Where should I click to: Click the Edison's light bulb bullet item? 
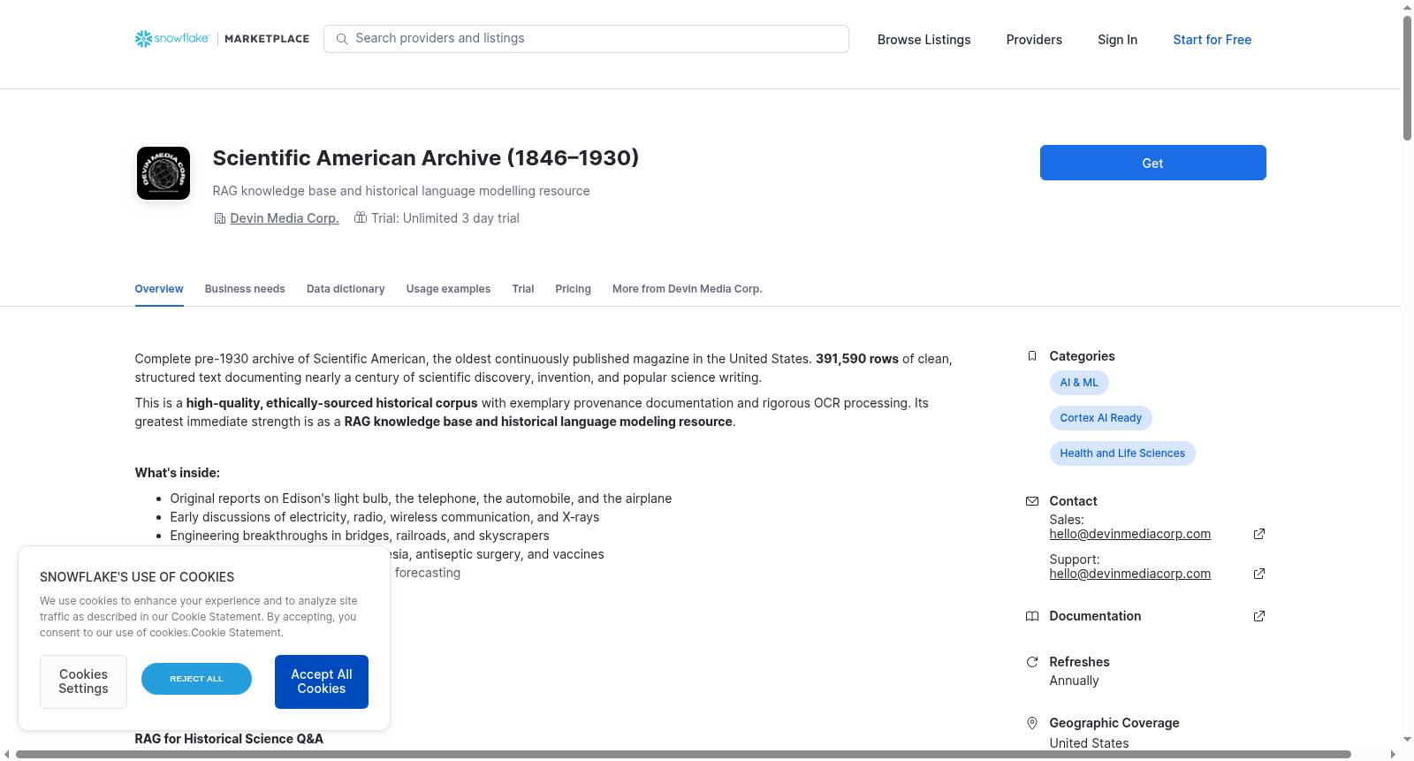(x=421, y=498)
